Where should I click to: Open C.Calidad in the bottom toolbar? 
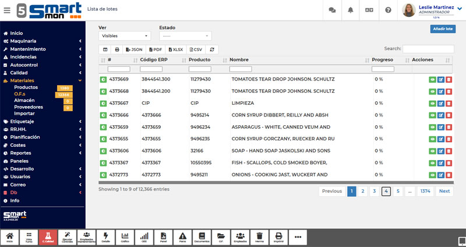click(x=49, y=237)
